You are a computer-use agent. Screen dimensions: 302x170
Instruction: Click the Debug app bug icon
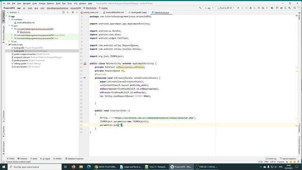pyautogui.click(x=251, y=8)
